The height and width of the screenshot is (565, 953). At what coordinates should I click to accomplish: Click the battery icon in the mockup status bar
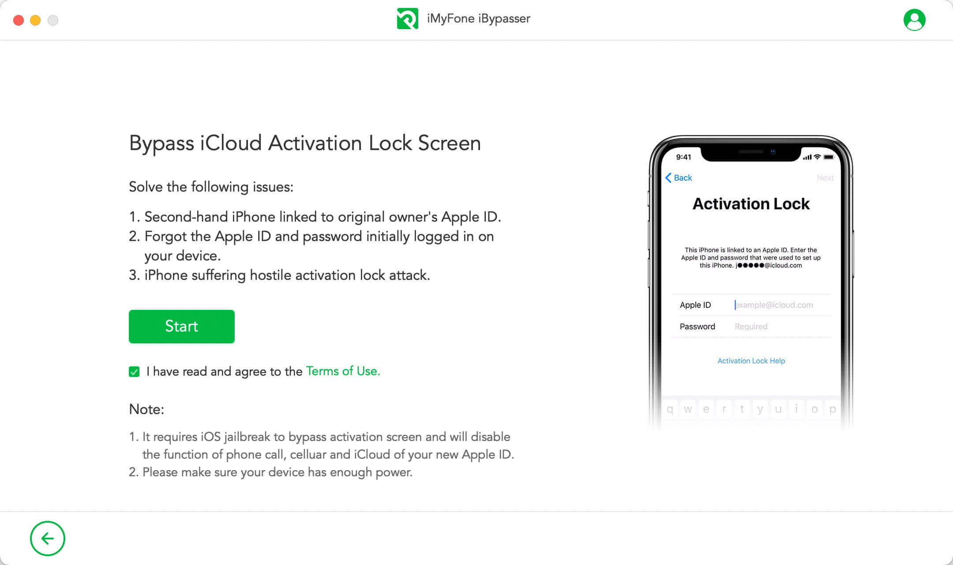point(829,157)
